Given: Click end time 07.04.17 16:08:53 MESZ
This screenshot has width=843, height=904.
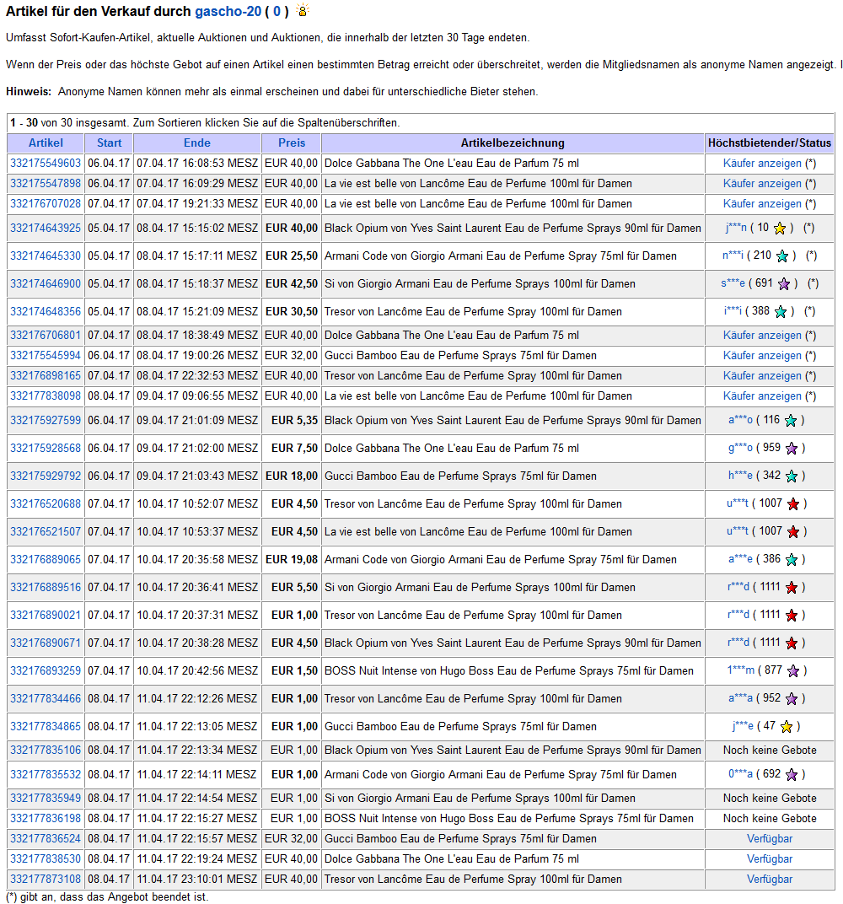Looking at the screenshot, I should point(197,163).
